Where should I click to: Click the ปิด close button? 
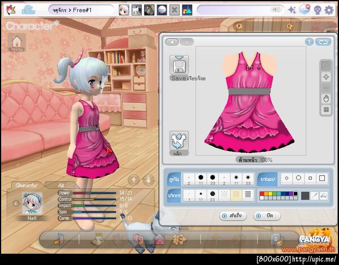coord(267,216)
